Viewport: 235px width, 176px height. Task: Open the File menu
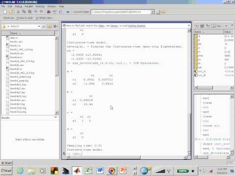(x=3, y=6)
